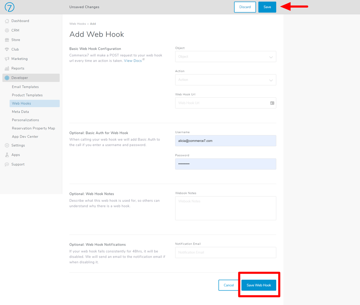Open the View Docs link
The width and height of the screenshot is (360, 305).
pos(133,61)
